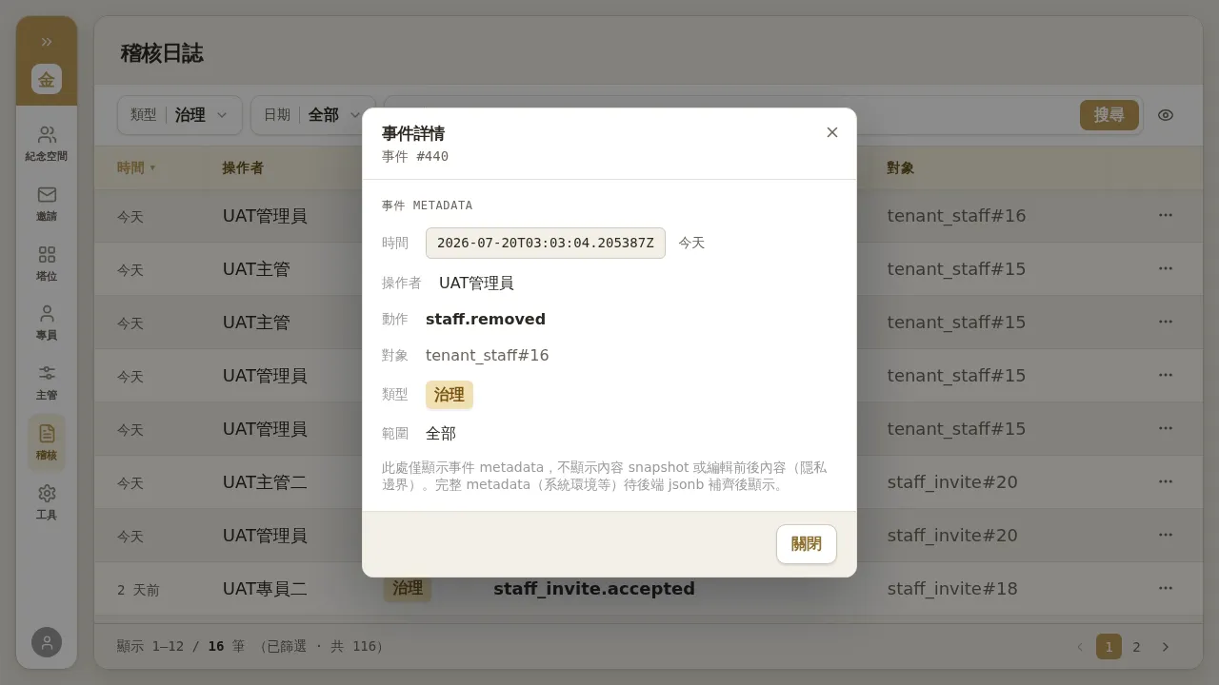
Task: Open the ⋯ menu for the first tenant_staff#15 row
Action: click(1166, 268)
